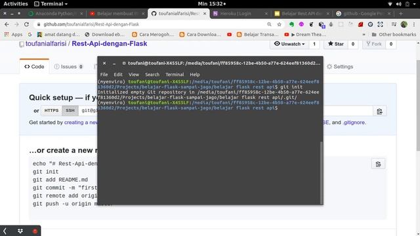Open the Other bookmarks folder
The width and height of the screenshot is (420, 236).
pyautogui.click(x=394, y=35)
